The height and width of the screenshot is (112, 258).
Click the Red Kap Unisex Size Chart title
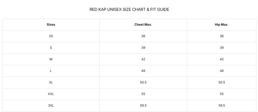pos(129,10)
